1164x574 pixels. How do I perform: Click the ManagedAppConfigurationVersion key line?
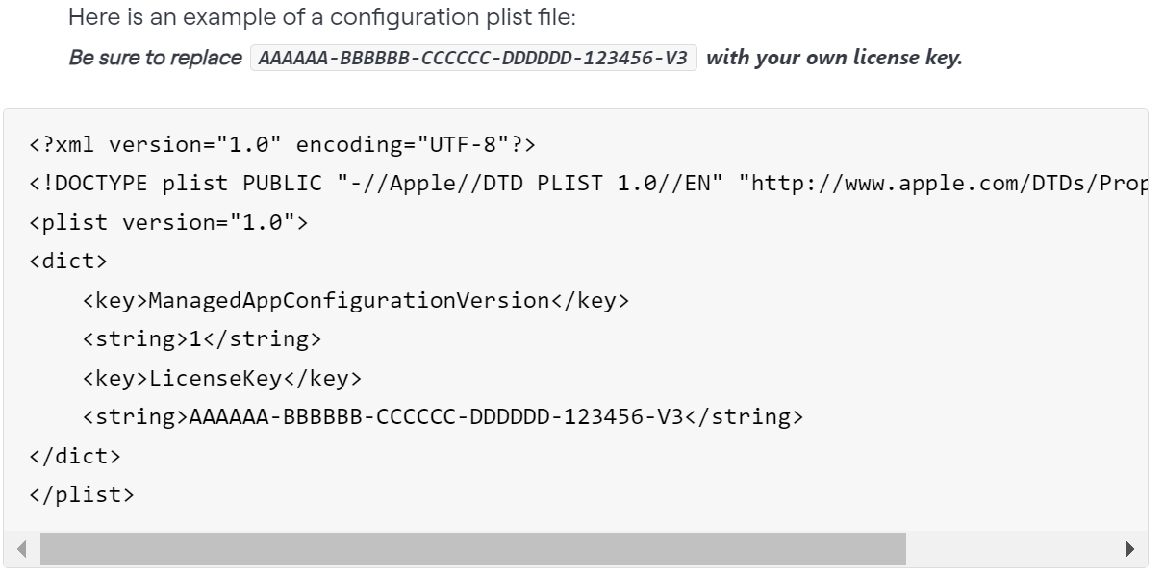[356, 301]
